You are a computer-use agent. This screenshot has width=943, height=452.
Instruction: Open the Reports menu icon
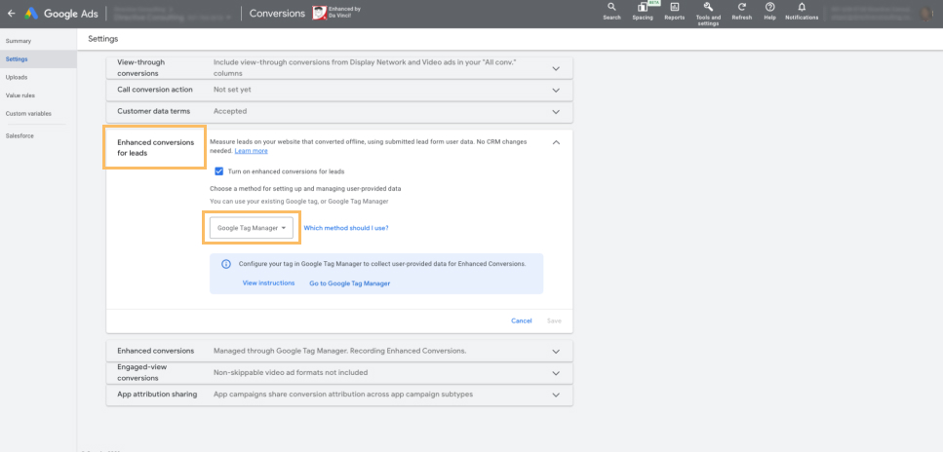point(674,11)
